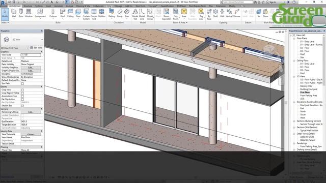326x183 pixels.
Task: Select the By Face opening tool
Action: coord(209,14)
